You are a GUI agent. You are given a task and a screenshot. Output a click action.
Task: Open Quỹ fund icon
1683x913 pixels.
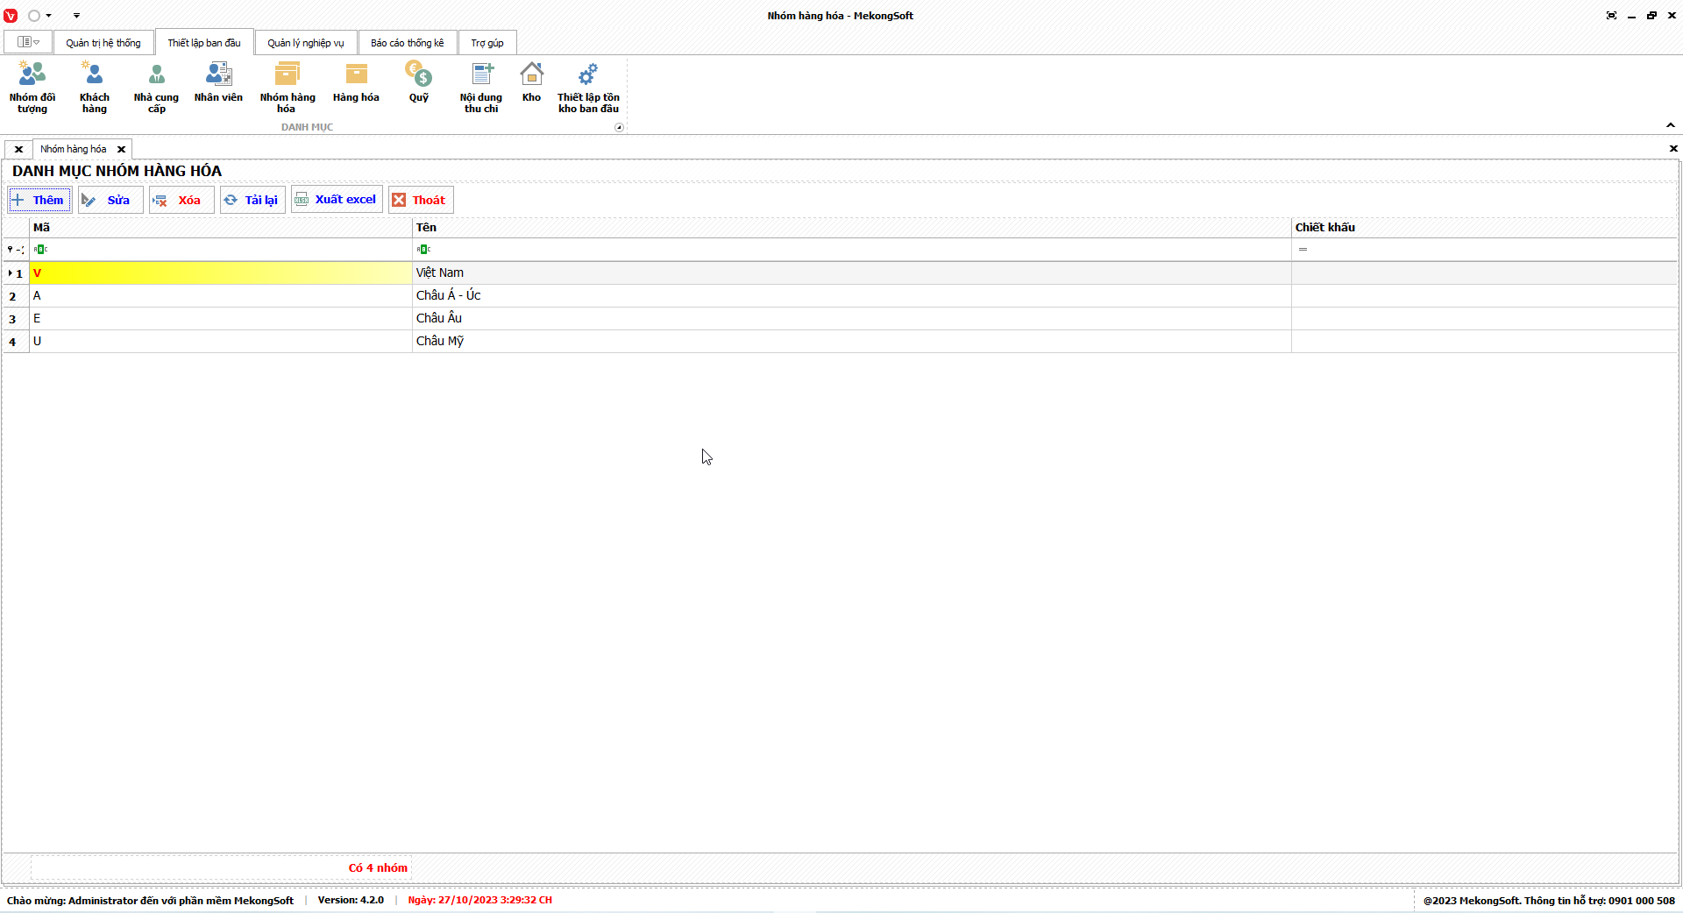(x=419, y=82)
